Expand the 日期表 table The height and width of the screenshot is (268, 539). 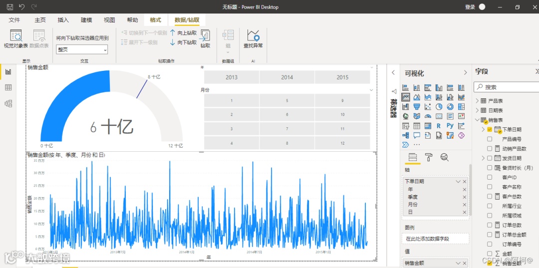click(x=477, y=110)
